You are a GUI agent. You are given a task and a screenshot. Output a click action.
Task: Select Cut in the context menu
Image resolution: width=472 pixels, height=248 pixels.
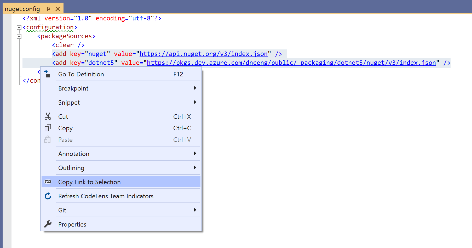121,117
